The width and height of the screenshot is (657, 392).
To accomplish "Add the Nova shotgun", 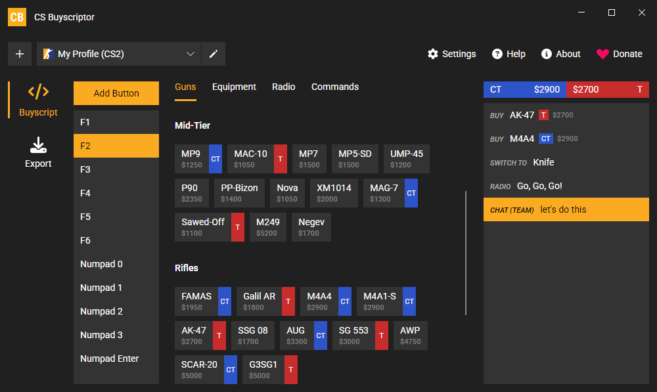I will point(287,193).
